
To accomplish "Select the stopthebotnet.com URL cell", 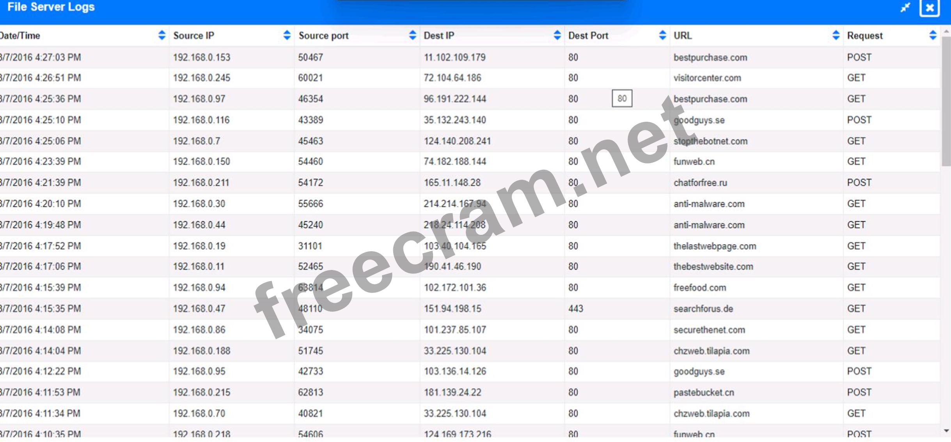I will (710, 141).
